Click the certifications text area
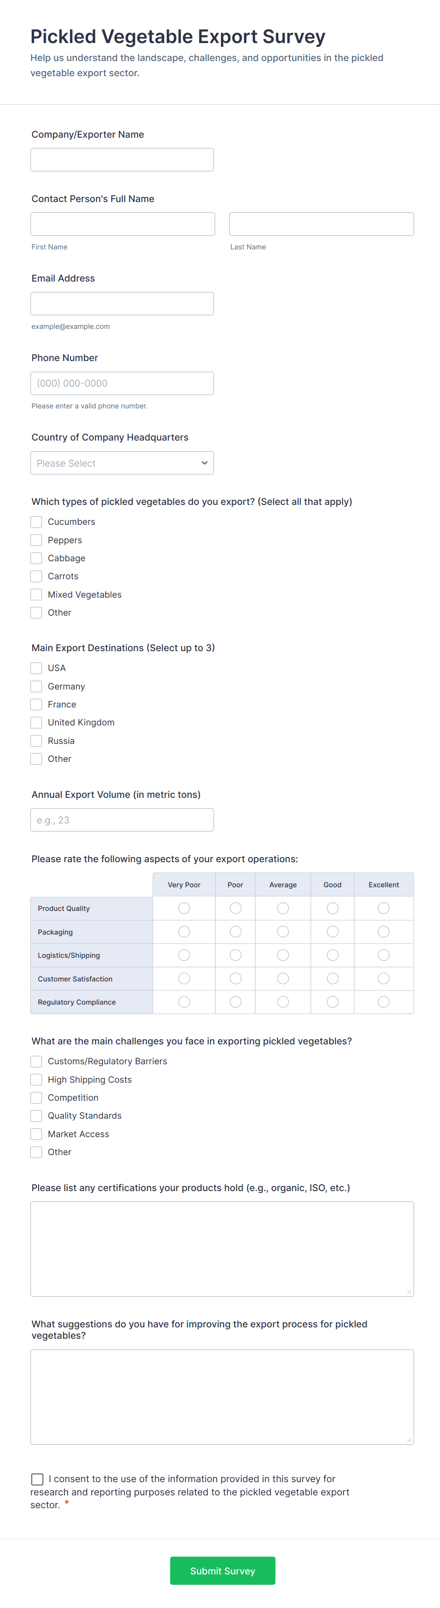 pos(221,1248)
